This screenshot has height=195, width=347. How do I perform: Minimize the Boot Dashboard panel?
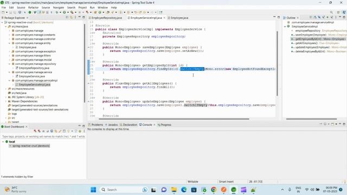(x=80, y=126)
